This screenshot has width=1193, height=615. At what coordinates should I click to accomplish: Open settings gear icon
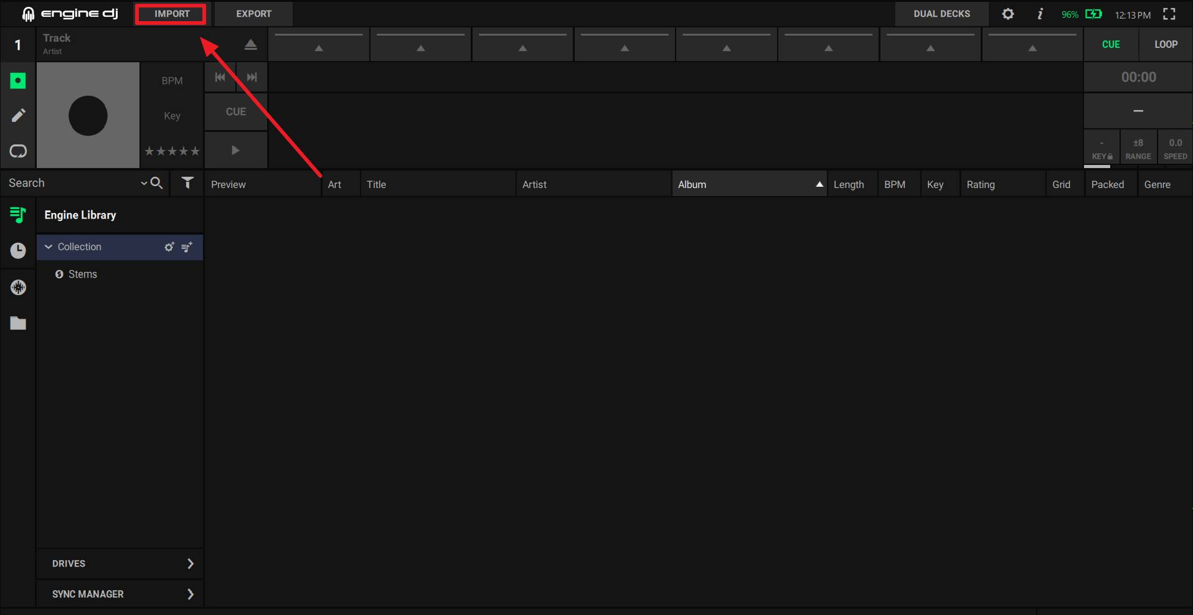point(1007,14)
